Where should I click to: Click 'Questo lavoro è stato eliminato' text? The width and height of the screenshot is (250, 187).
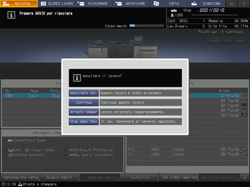pos(131,93)
